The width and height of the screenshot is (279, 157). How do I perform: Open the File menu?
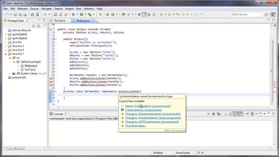pyautogui.click(x=5, y=9)
